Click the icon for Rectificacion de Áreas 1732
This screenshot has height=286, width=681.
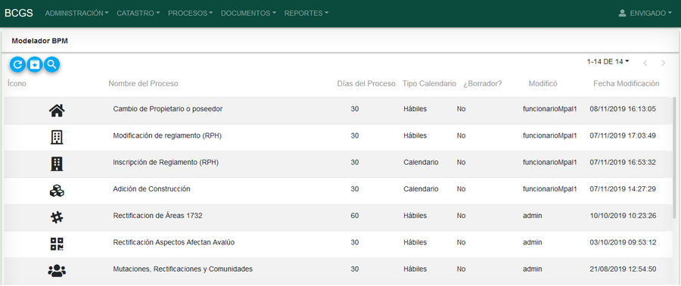click(57, 217)
